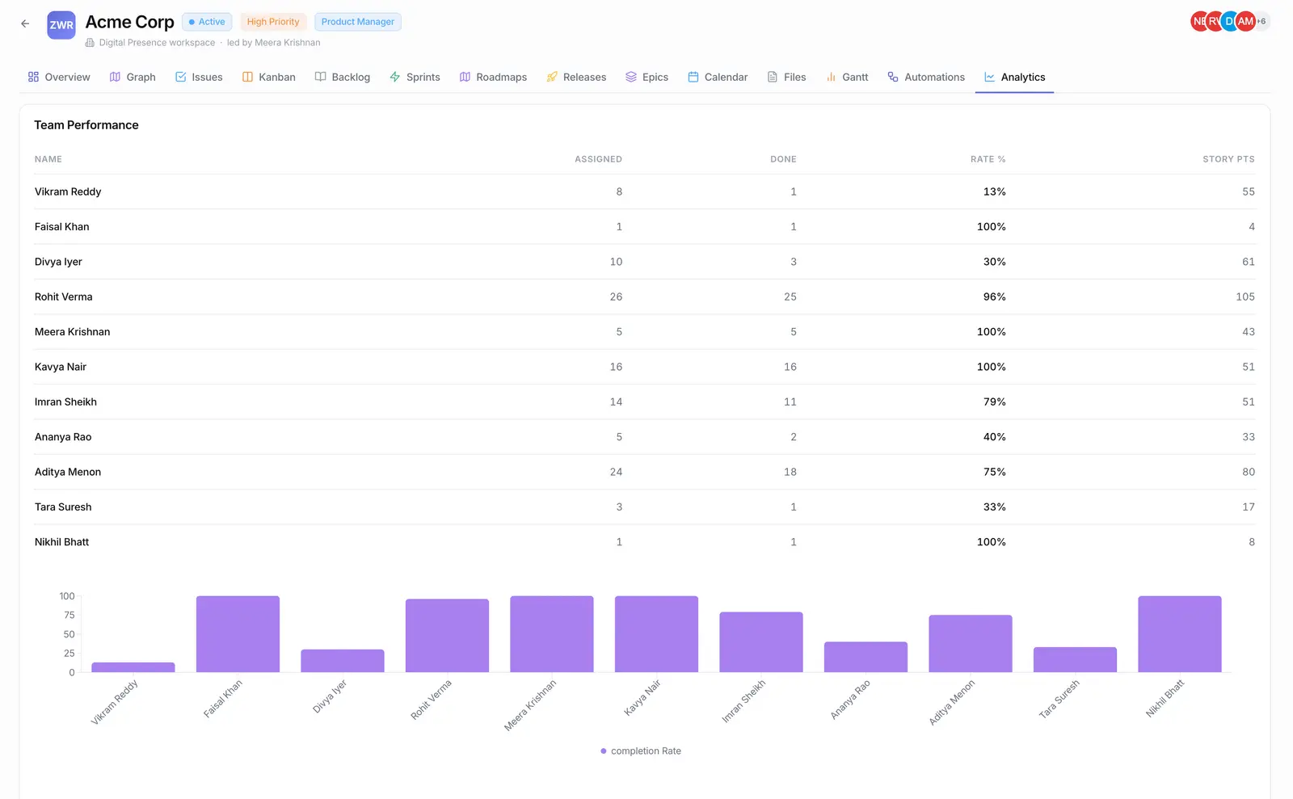Click the Product Manager badge
Image resolution: width=1293 pixels, height=799 pixels.
pyautogui.click(x=358, y=22)
